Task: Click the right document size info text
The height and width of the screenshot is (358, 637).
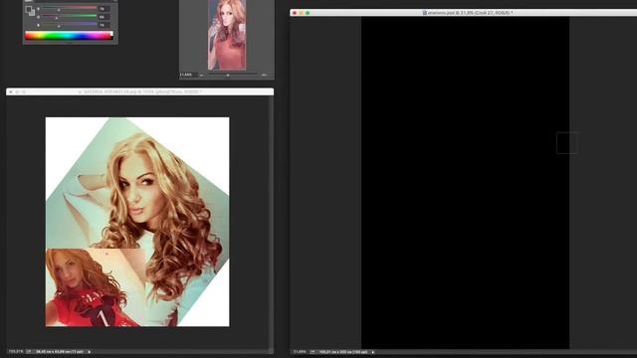Action: [343, 352]
